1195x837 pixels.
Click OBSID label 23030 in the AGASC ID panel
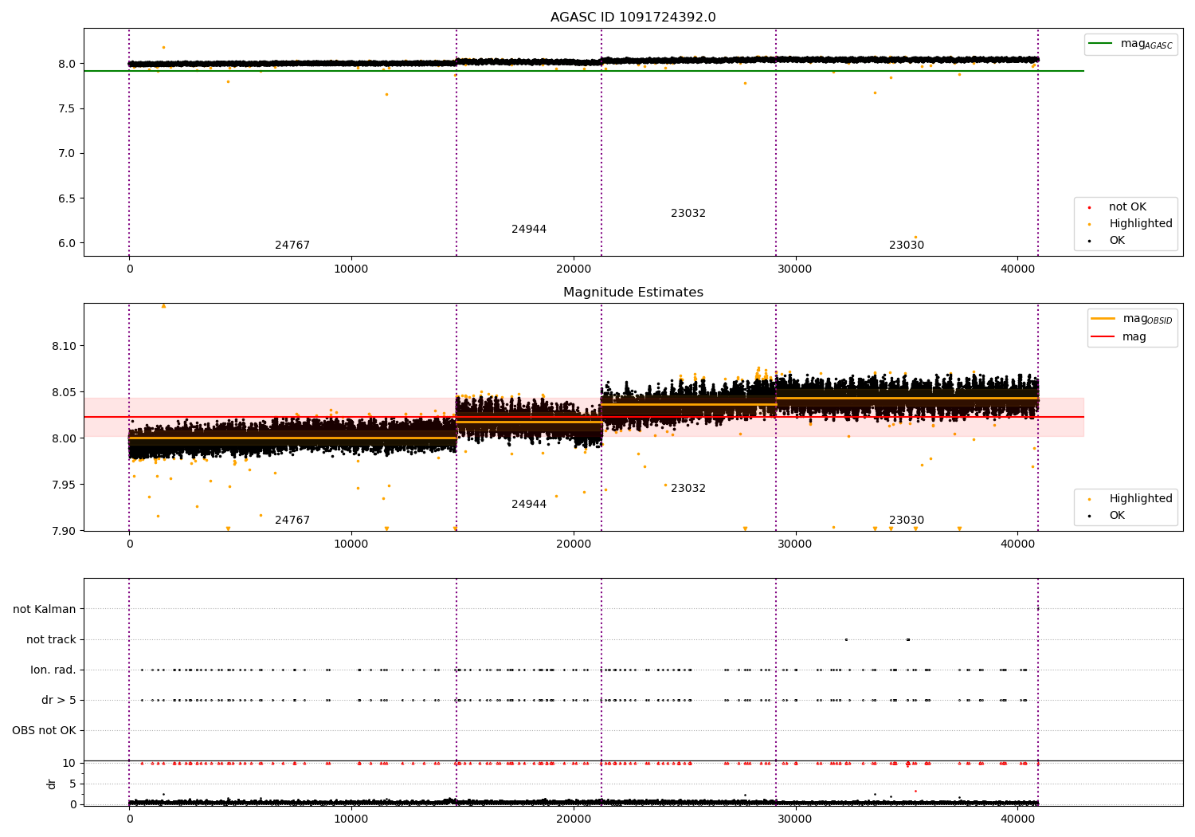pos(907,246)
